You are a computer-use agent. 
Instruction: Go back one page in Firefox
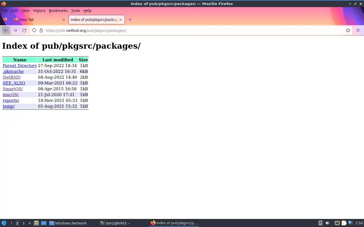click(6, 30)
